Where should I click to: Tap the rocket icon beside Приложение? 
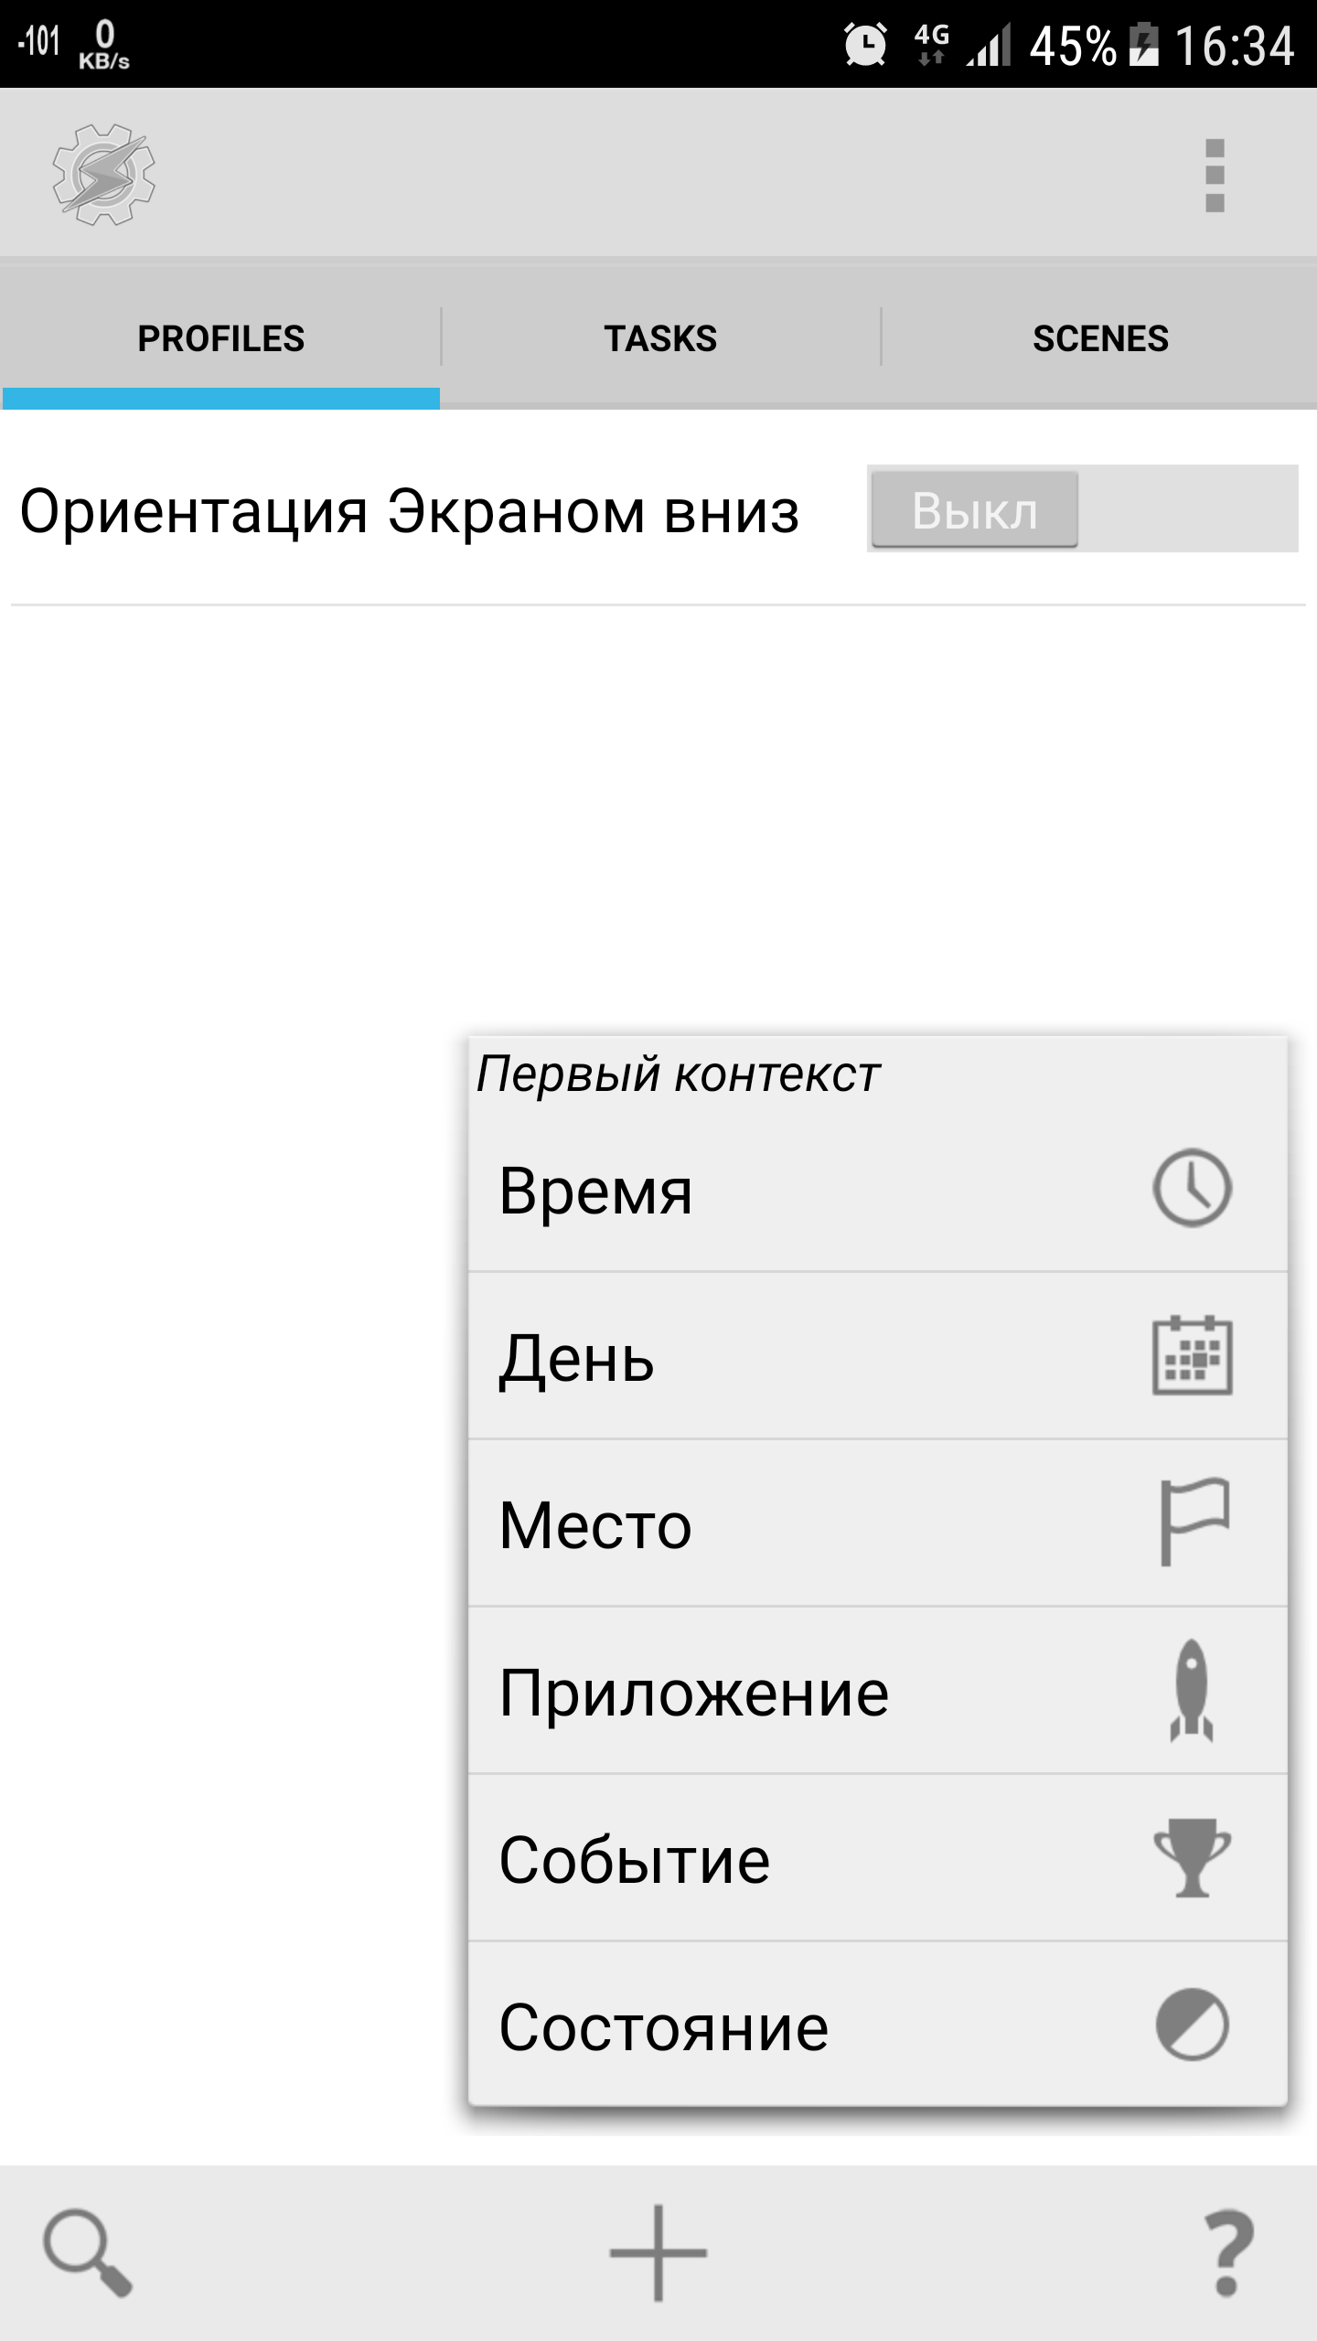pos(1192,1690)
